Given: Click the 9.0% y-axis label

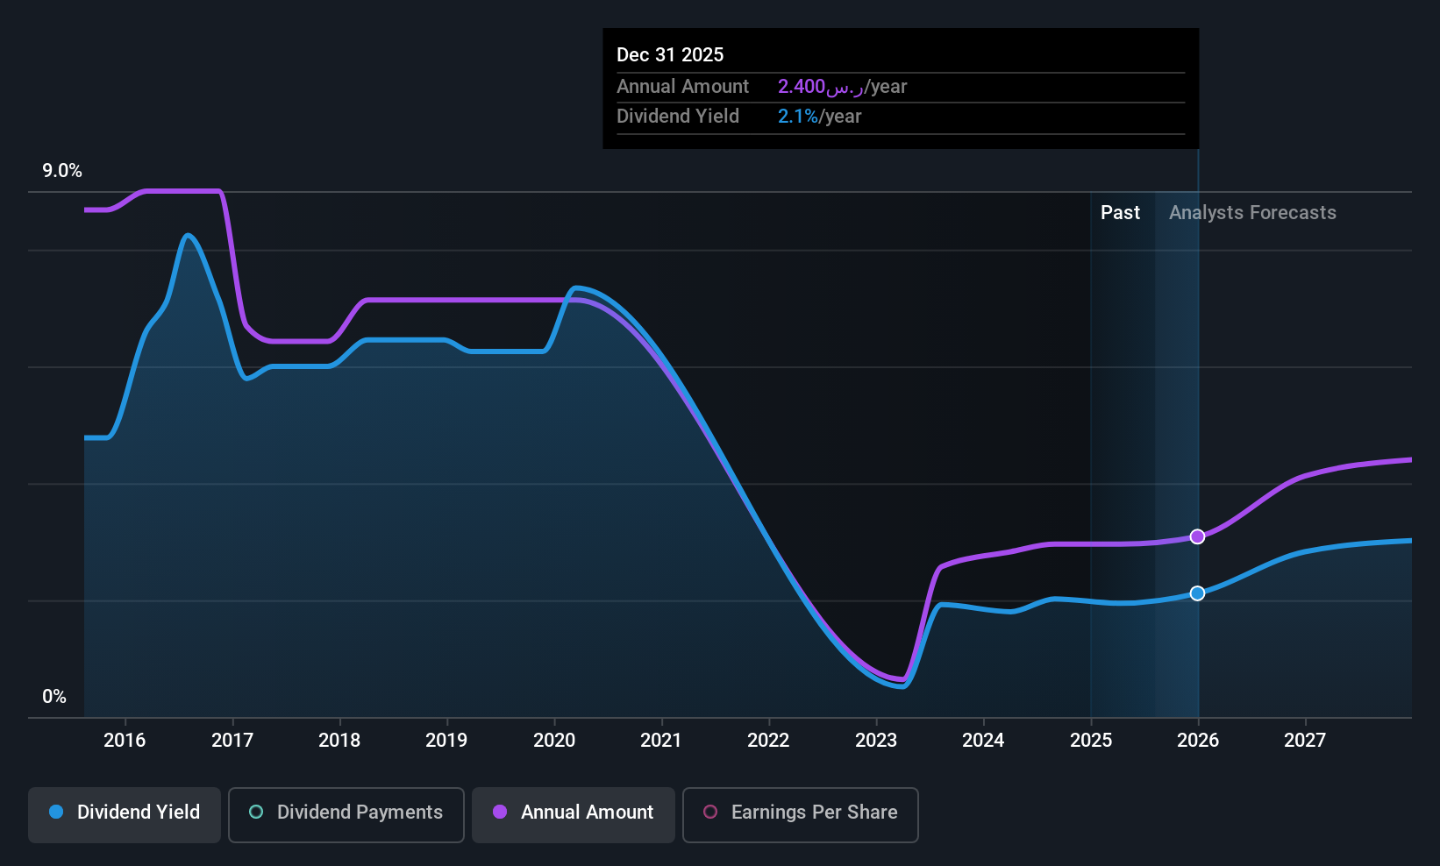Looking at the screenshot, I should tap(62, 171).
